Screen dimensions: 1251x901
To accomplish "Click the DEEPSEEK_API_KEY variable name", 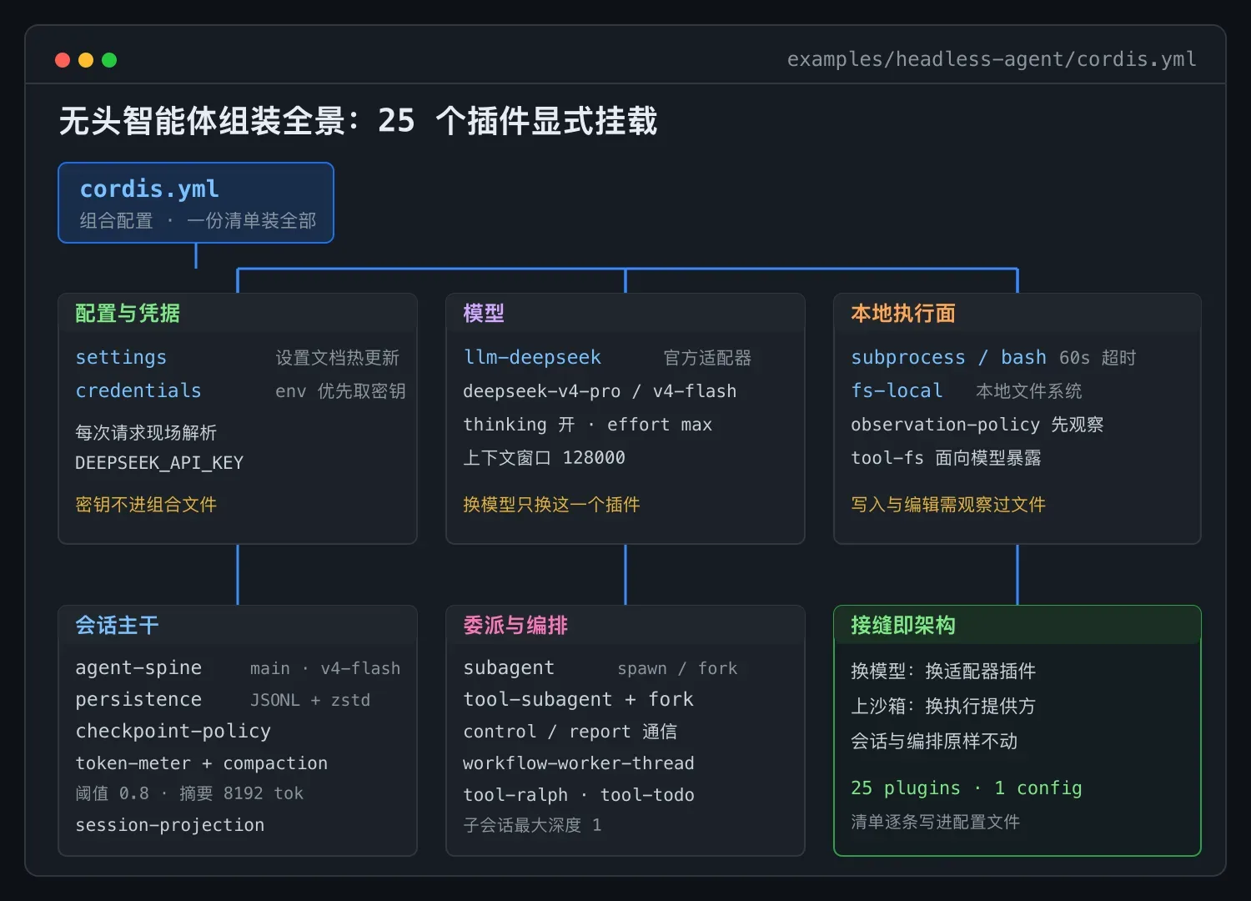I will [159, 463].
